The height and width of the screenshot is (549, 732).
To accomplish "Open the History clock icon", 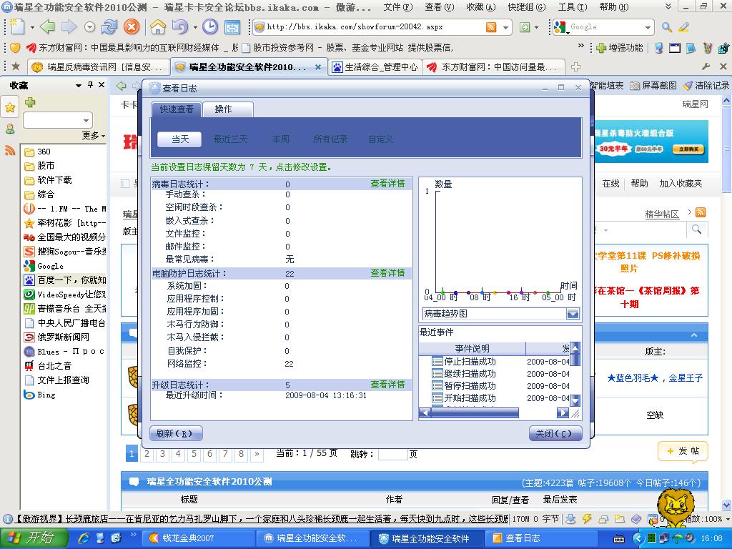I will (210, 27).
